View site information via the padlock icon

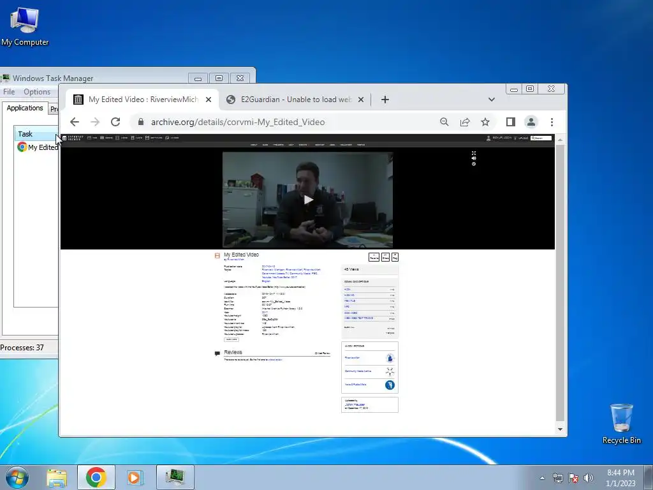tap(141, 122)
